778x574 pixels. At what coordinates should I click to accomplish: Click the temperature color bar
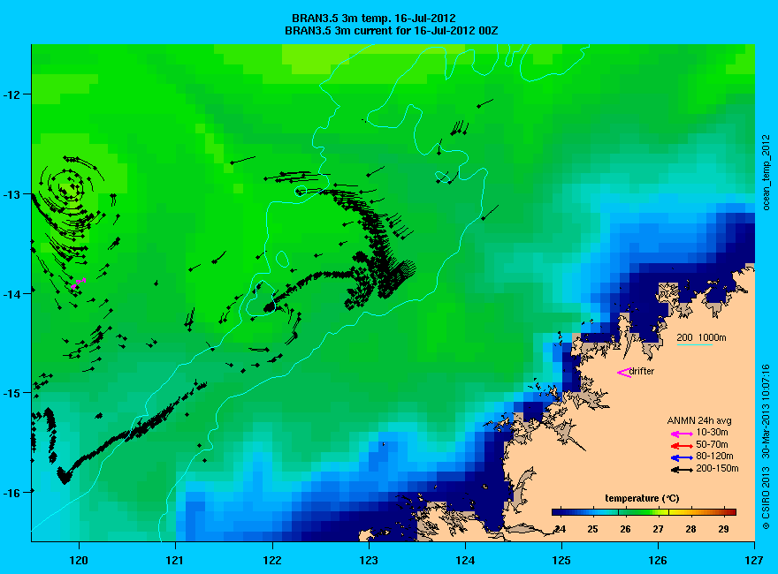point(644,512)
